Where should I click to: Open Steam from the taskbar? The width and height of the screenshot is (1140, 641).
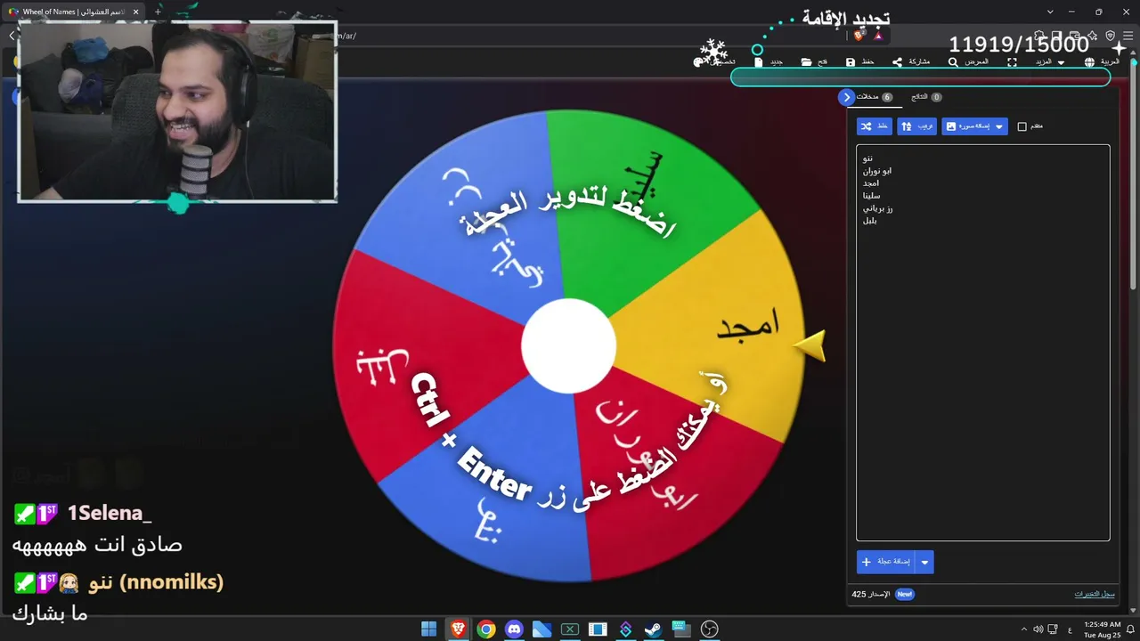pyautogui.click(x=653, y=629)
